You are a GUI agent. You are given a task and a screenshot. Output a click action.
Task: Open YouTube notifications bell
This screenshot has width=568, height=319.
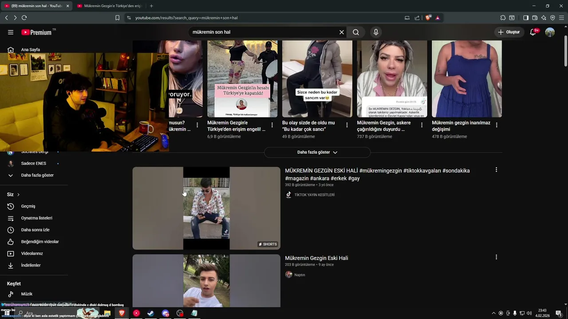533,32
